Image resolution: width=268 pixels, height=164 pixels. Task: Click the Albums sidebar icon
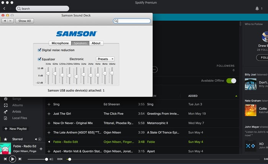pyautogui.click(x=6, y=105)
